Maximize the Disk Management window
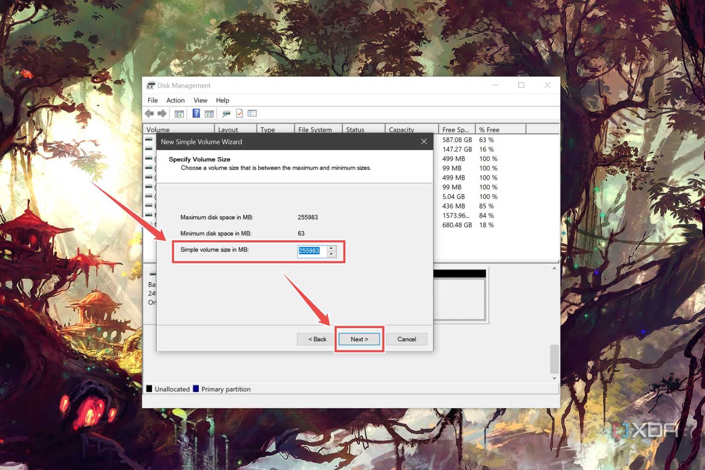This screenshot has width=705, height=470. (x=521, y=85)
